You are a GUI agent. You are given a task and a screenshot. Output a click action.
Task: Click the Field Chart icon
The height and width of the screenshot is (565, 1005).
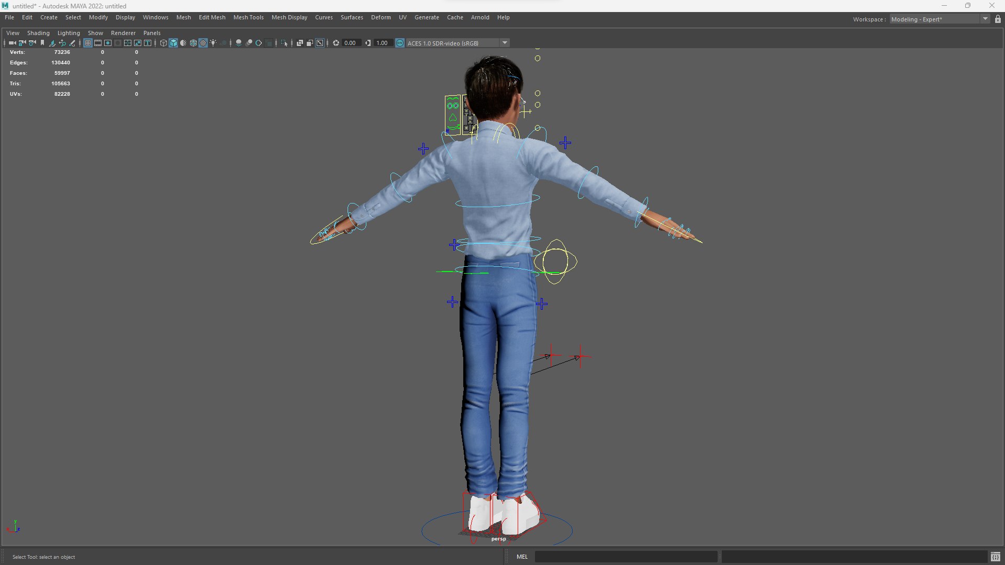(x=128, y=43)
